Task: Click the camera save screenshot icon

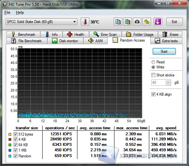Action: 137,22
